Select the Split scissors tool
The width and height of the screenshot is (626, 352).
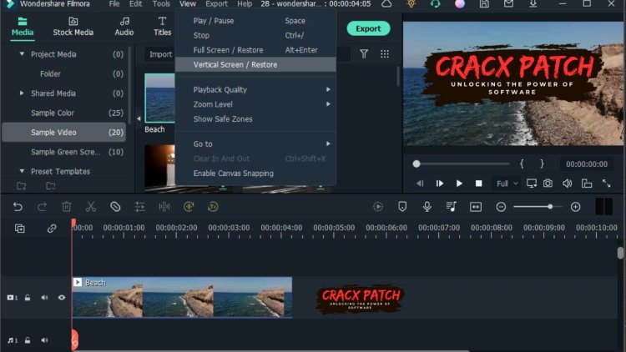pos(91,207)
